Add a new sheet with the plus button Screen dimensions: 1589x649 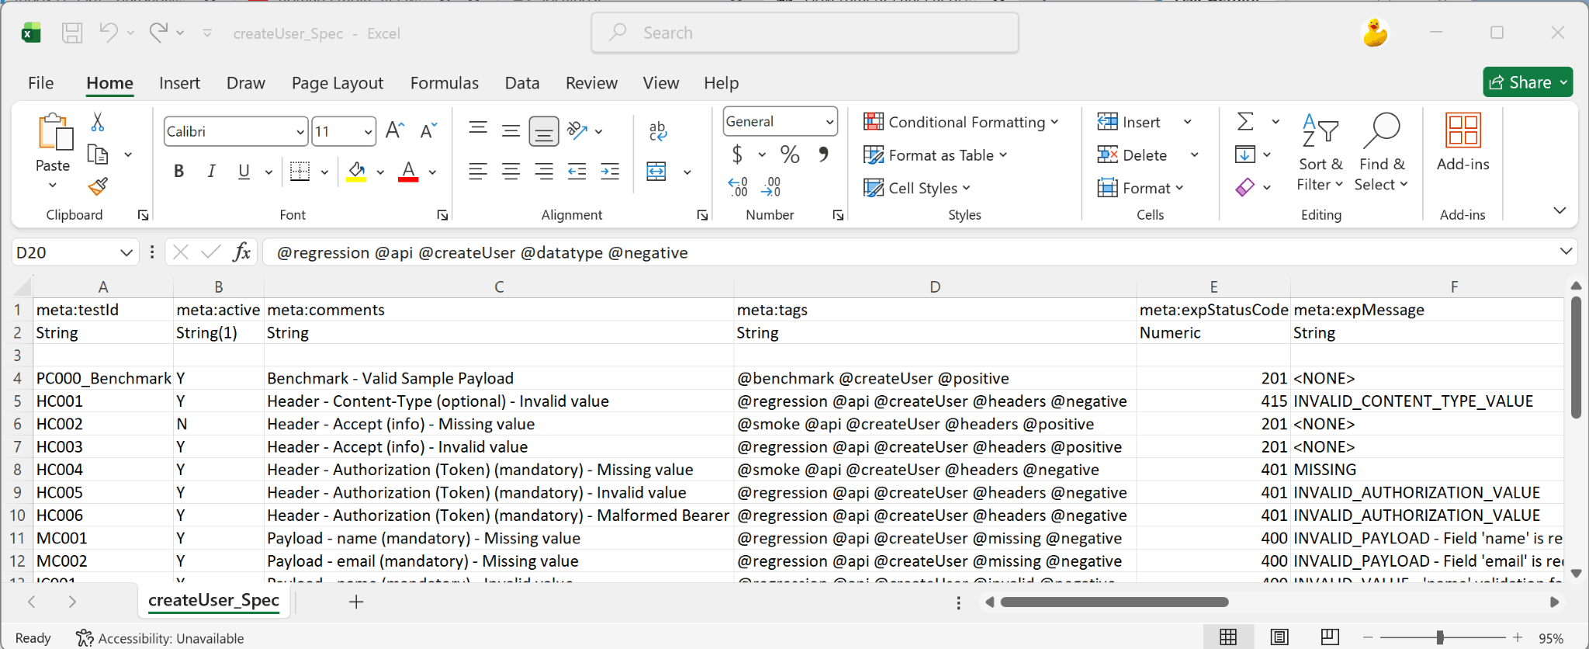point(356,602)
